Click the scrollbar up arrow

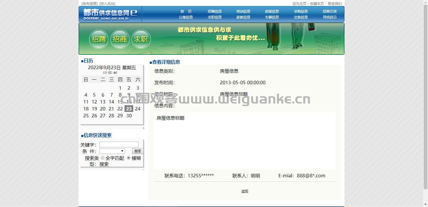click(425, 2)
